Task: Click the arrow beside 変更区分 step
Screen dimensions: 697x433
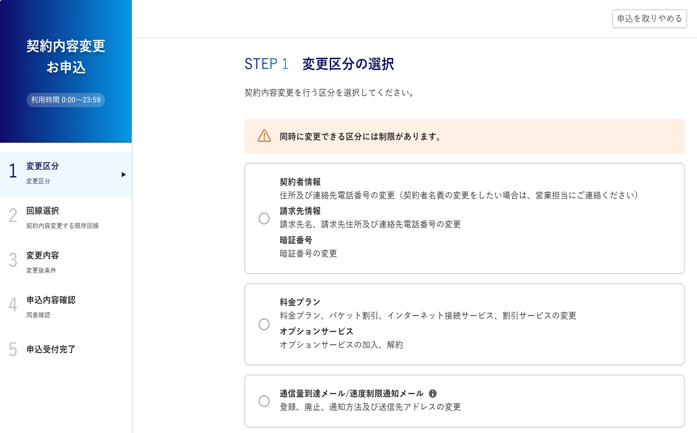Action: tap(123, 175)
